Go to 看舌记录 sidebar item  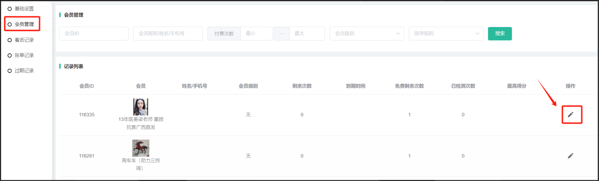24,40
